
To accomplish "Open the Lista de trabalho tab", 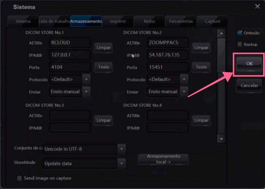I will [54, 21].
